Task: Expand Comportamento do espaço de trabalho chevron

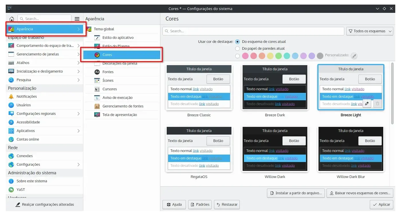Action: 78,46
